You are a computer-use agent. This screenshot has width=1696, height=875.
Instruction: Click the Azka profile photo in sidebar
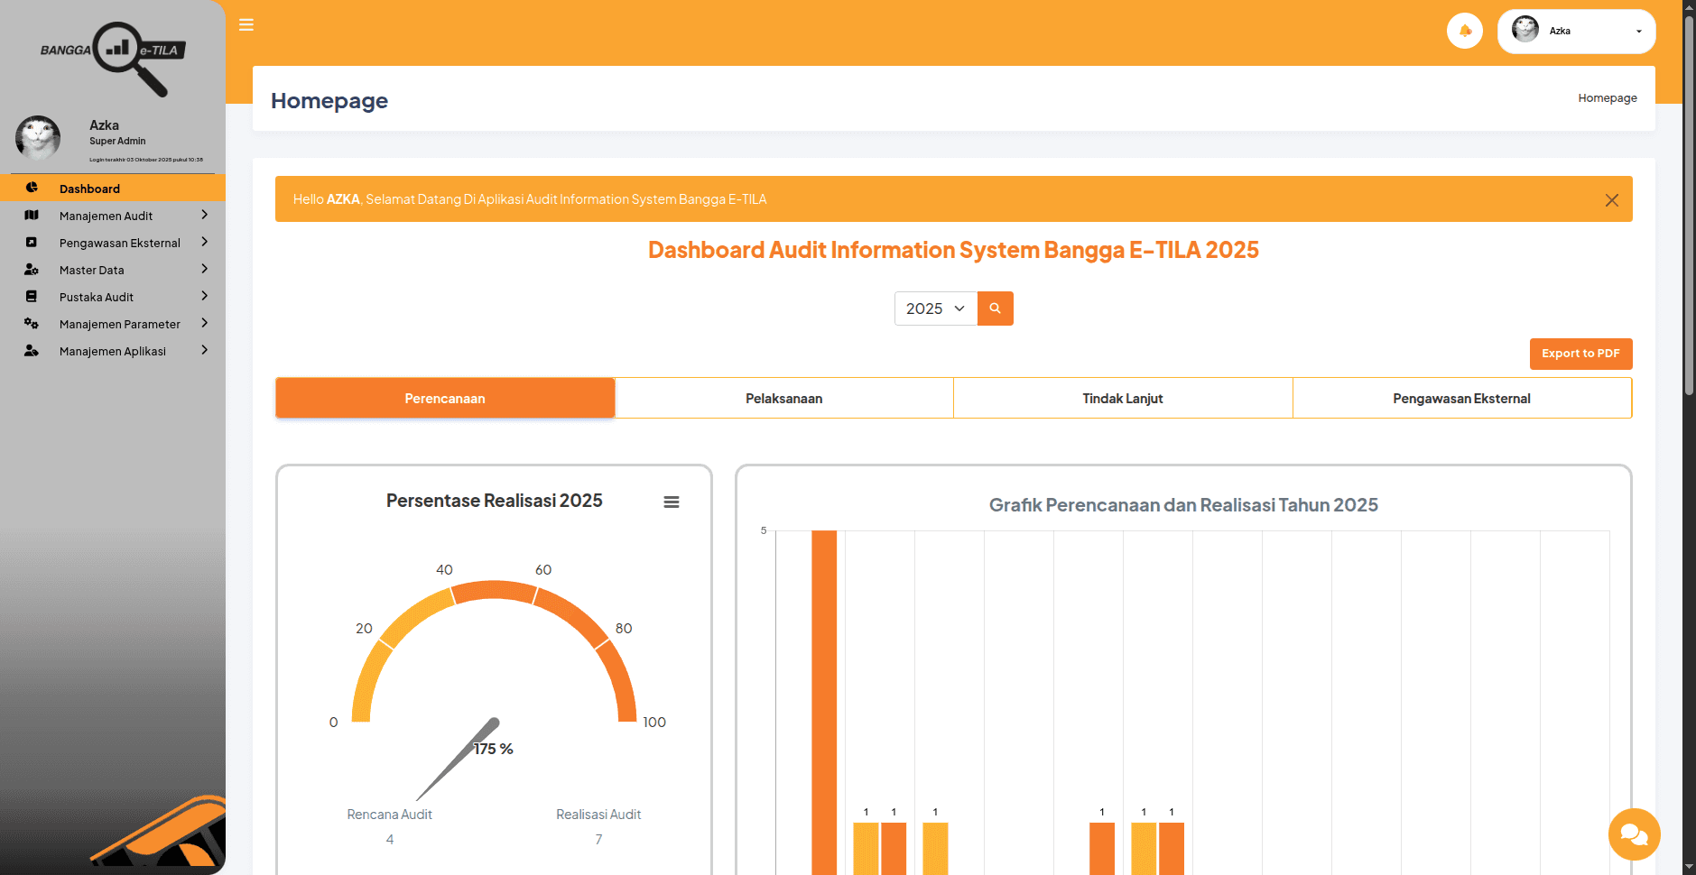(38, 137)
